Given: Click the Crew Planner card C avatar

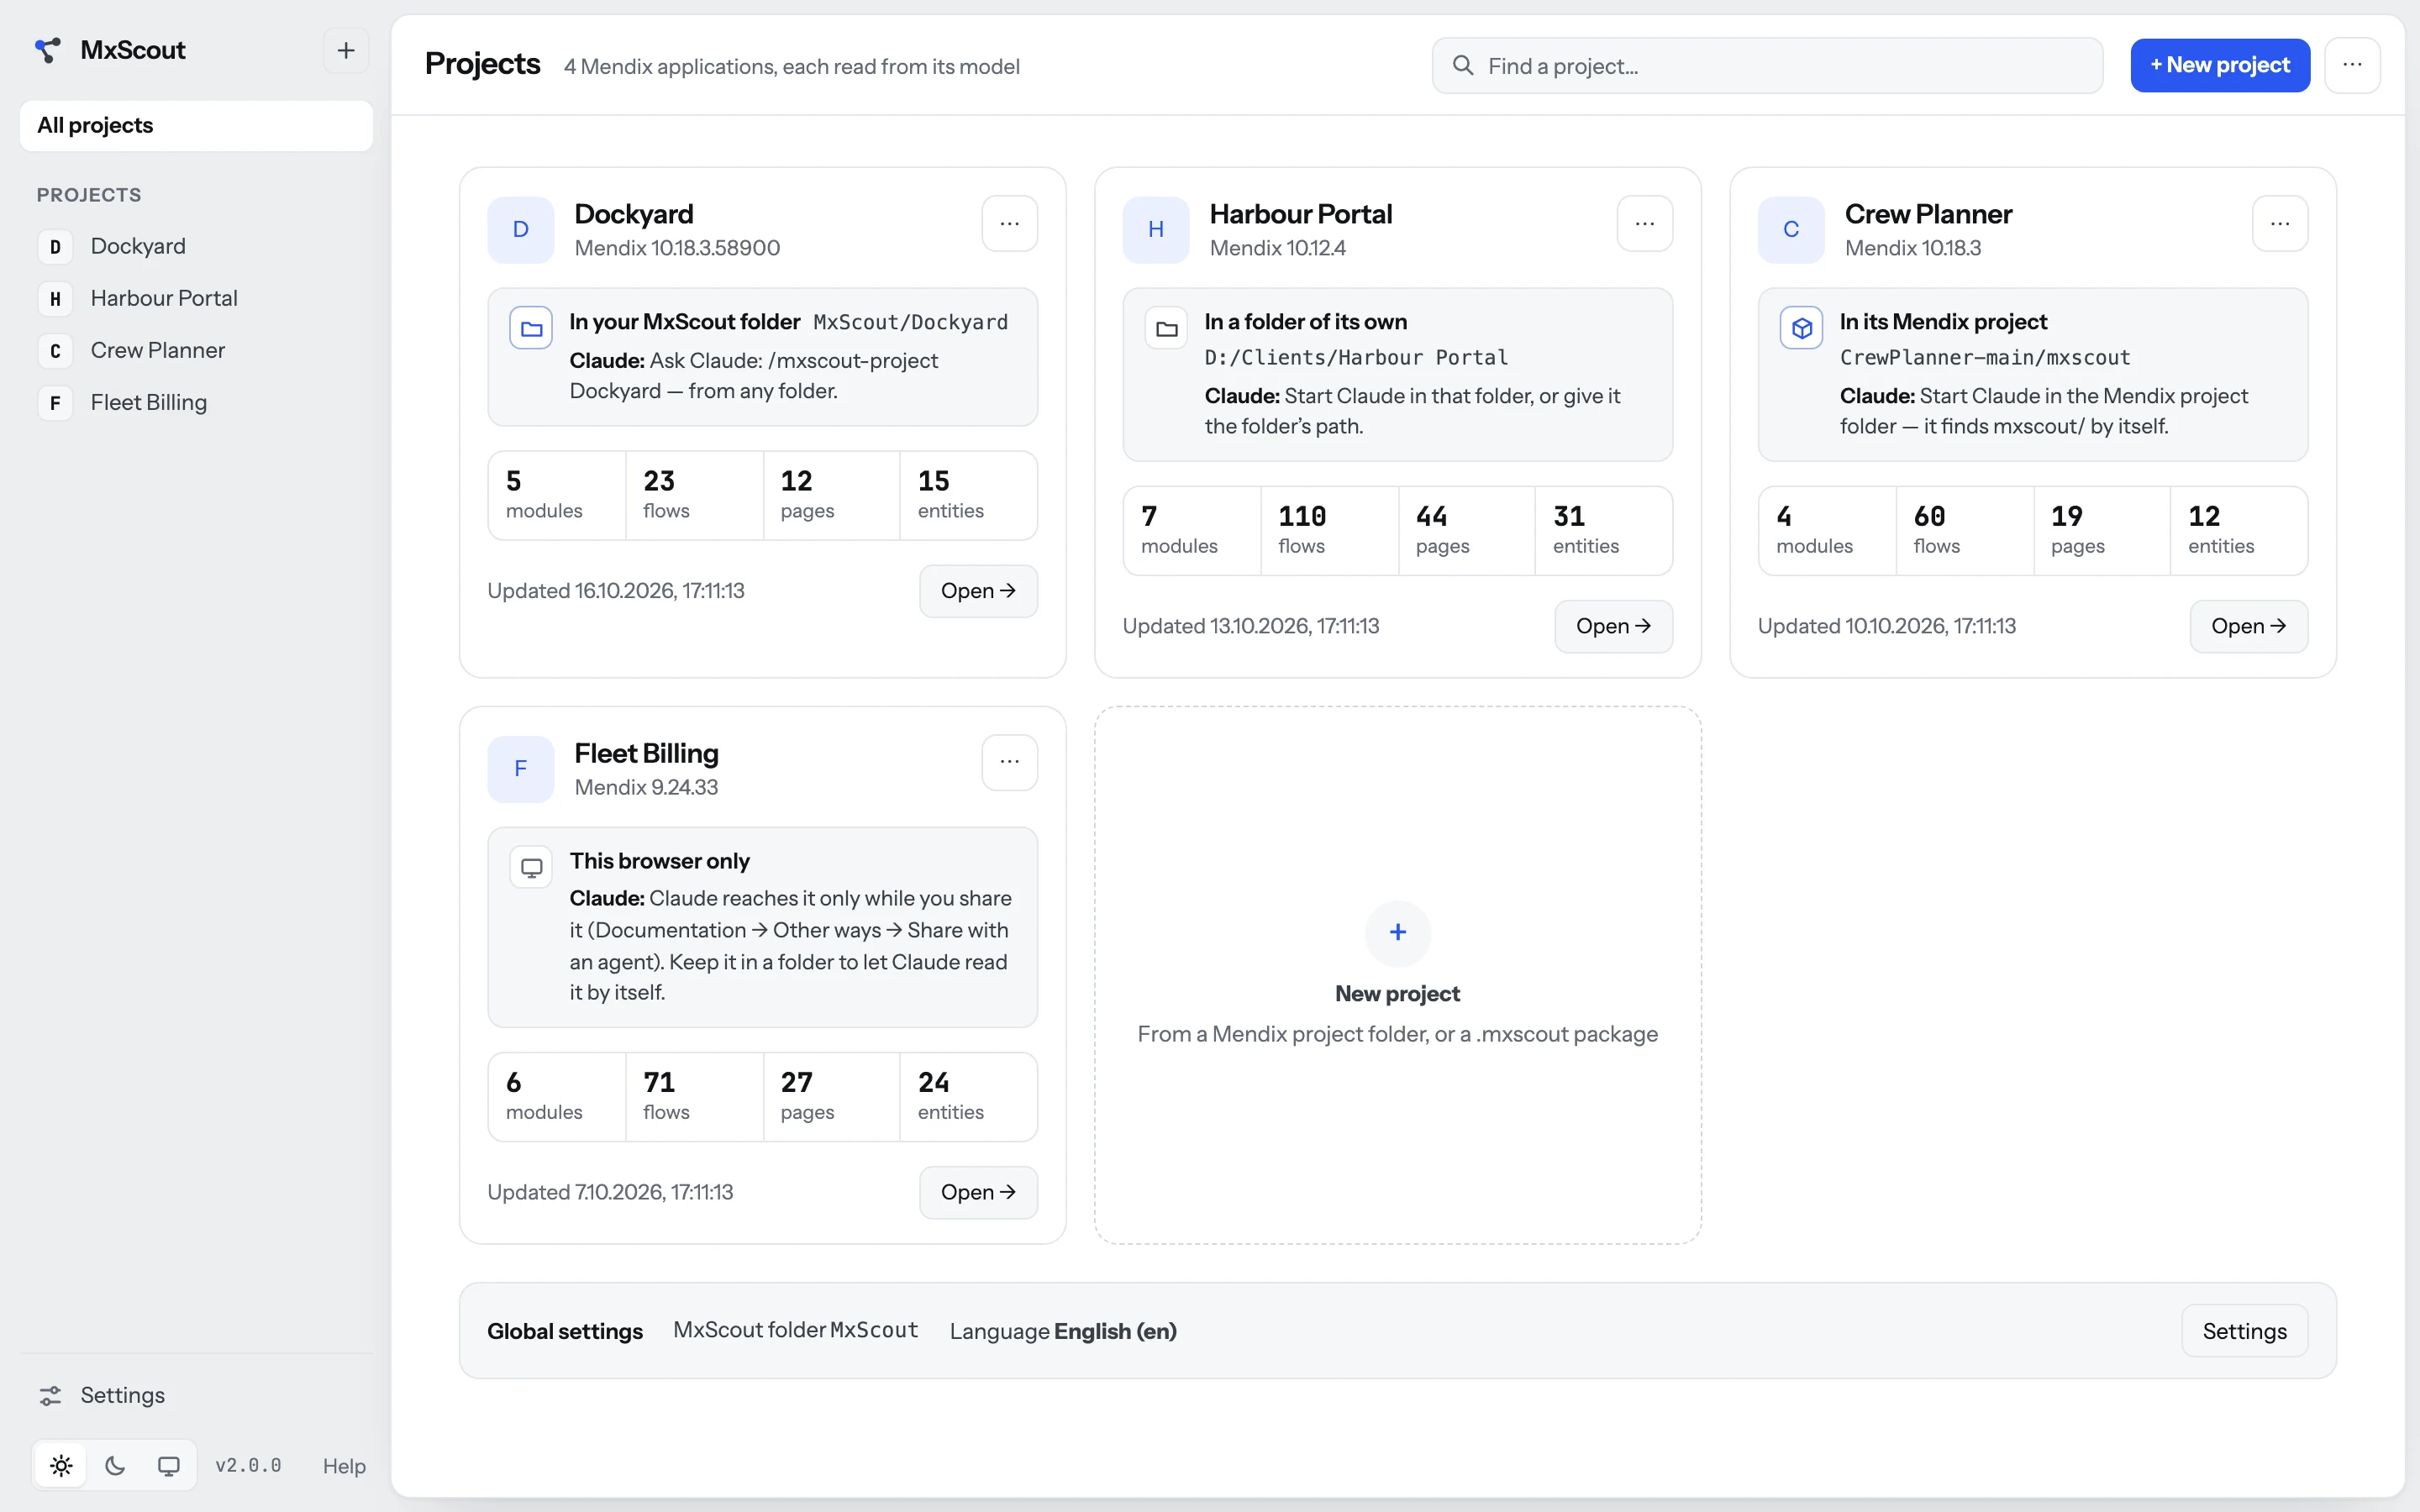Looking at the screenshot, I should pos(1791,230).
